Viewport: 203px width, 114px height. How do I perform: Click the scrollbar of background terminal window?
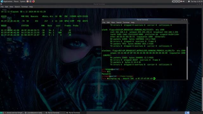pos(202,94)
